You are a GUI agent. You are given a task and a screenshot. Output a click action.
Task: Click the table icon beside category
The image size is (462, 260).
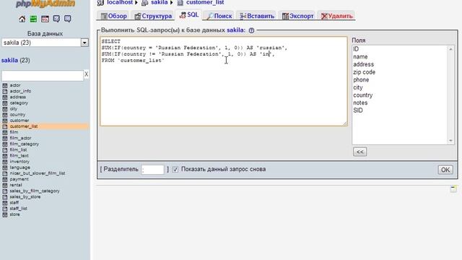(5, 103)
